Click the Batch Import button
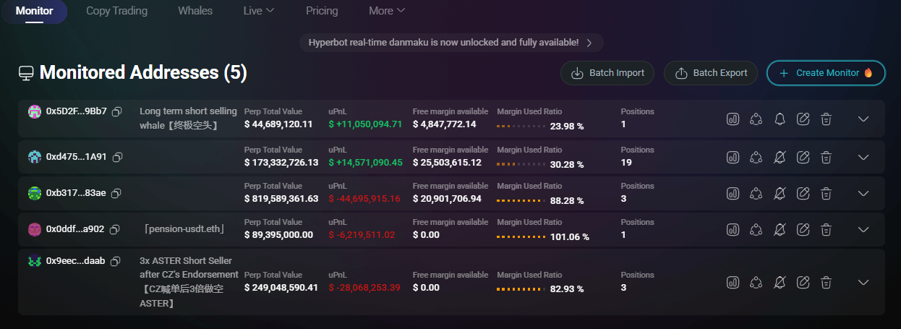Image resolution: width=901 pixels, height=329 pixels. [607, 73]
